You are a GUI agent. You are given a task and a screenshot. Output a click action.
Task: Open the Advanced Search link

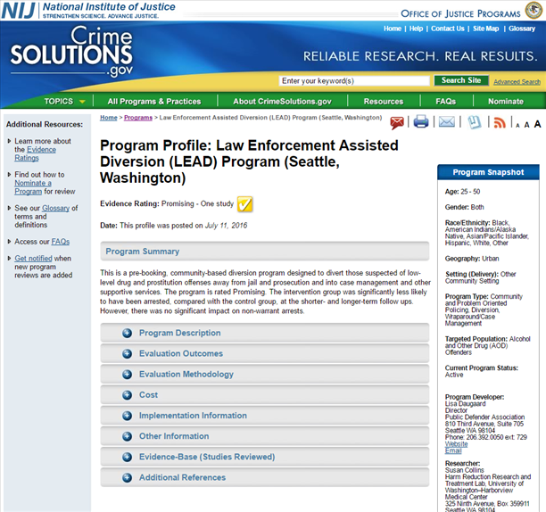(x=517, y=82)
